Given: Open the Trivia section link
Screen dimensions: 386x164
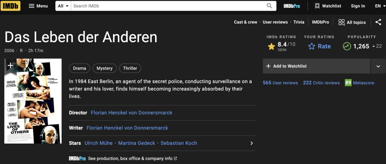Looking at the screenshot, I should pos(299,22).
